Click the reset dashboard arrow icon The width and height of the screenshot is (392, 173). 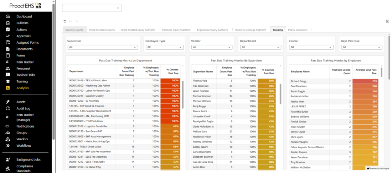click(65, 21)
